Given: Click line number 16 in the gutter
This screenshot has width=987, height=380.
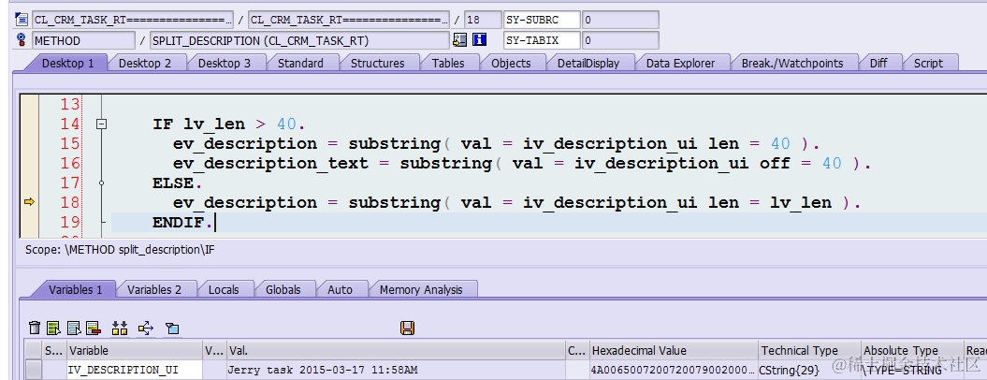Looking at the screenshot, I should point(70,163).
